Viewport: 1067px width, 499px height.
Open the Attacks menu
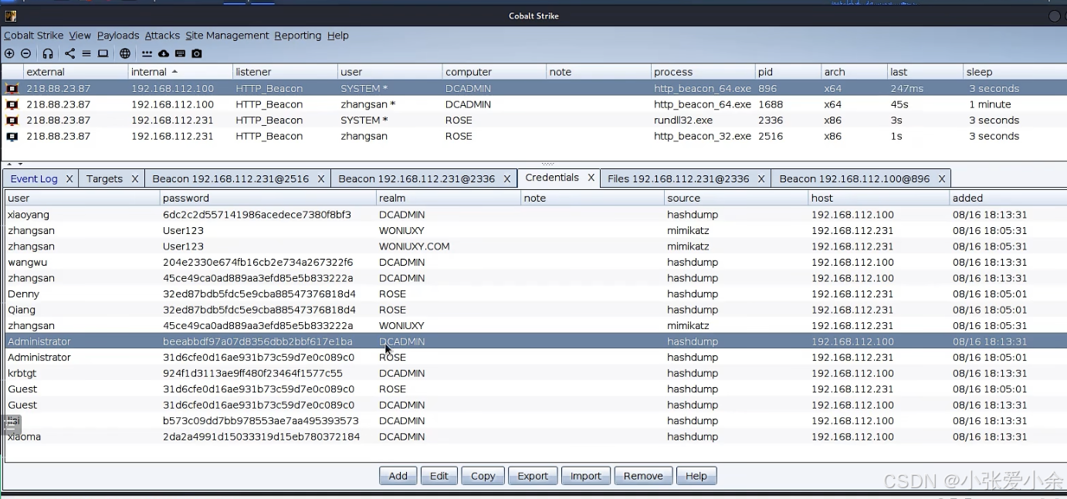coord(162,36)
